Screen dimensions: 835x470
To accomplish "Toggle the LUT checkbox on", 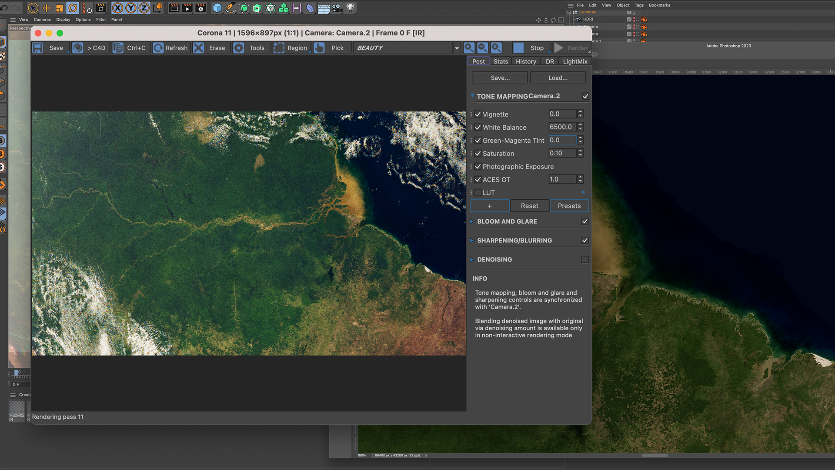I will (x=477, y=192).
